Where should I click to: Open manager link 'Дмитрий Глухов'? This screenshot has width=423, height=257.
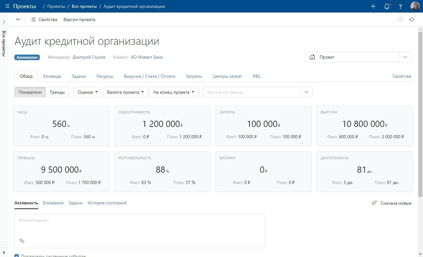tap(89, 57)
